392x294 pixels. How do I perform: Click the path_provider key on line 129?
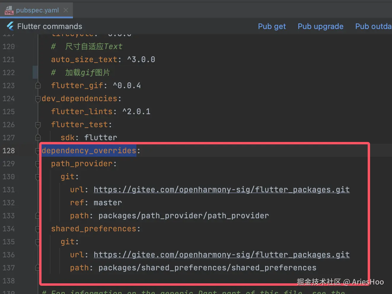pos(82,164)
